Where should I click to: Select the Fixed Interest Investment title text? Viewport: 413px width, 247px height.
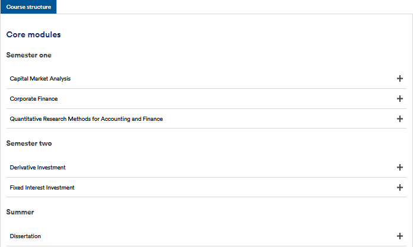tap(42, 188)
